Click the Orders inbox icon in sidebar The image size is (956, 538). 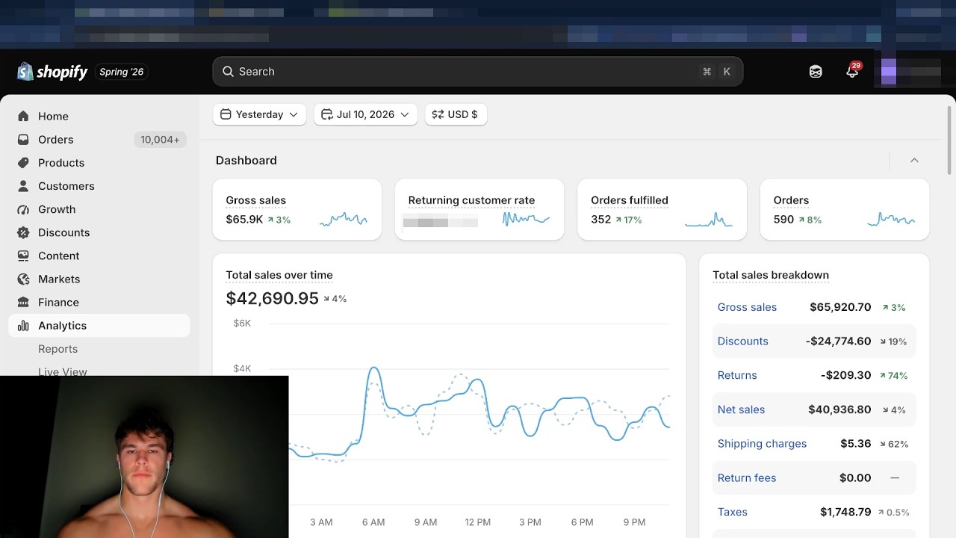pos(23,139)
